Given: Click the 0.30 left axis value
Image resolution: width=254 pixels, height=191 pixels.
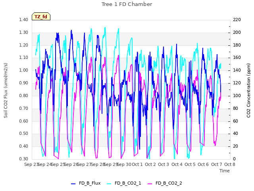Looking at the screenshot, I should (x=24, y=159).
